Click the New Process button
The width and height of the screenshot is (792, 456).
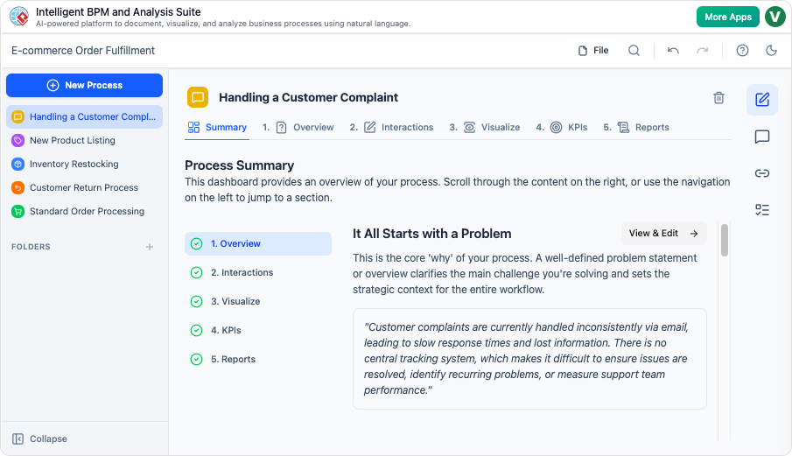84,85
